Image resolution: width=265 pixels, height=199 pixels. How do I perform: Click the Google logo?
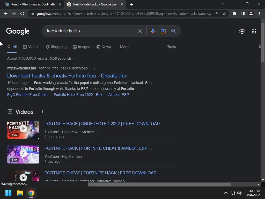(18, 31)
